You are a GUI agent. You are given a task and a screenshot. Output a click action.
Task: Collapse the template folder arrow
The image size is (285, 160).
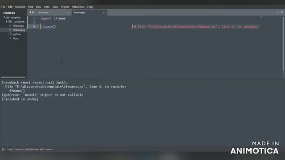[x=4, y=17]
